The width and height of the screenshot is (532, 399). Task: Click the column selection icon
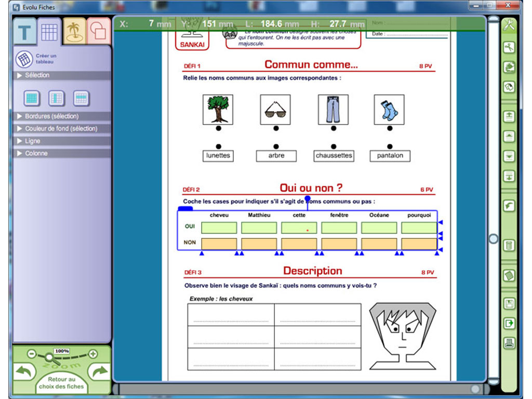point(56,98)
